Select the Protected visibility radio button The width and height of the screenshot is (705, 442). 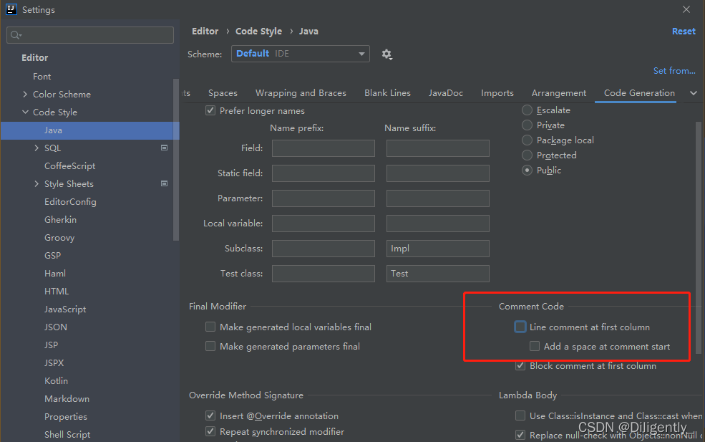pos(527,155)
